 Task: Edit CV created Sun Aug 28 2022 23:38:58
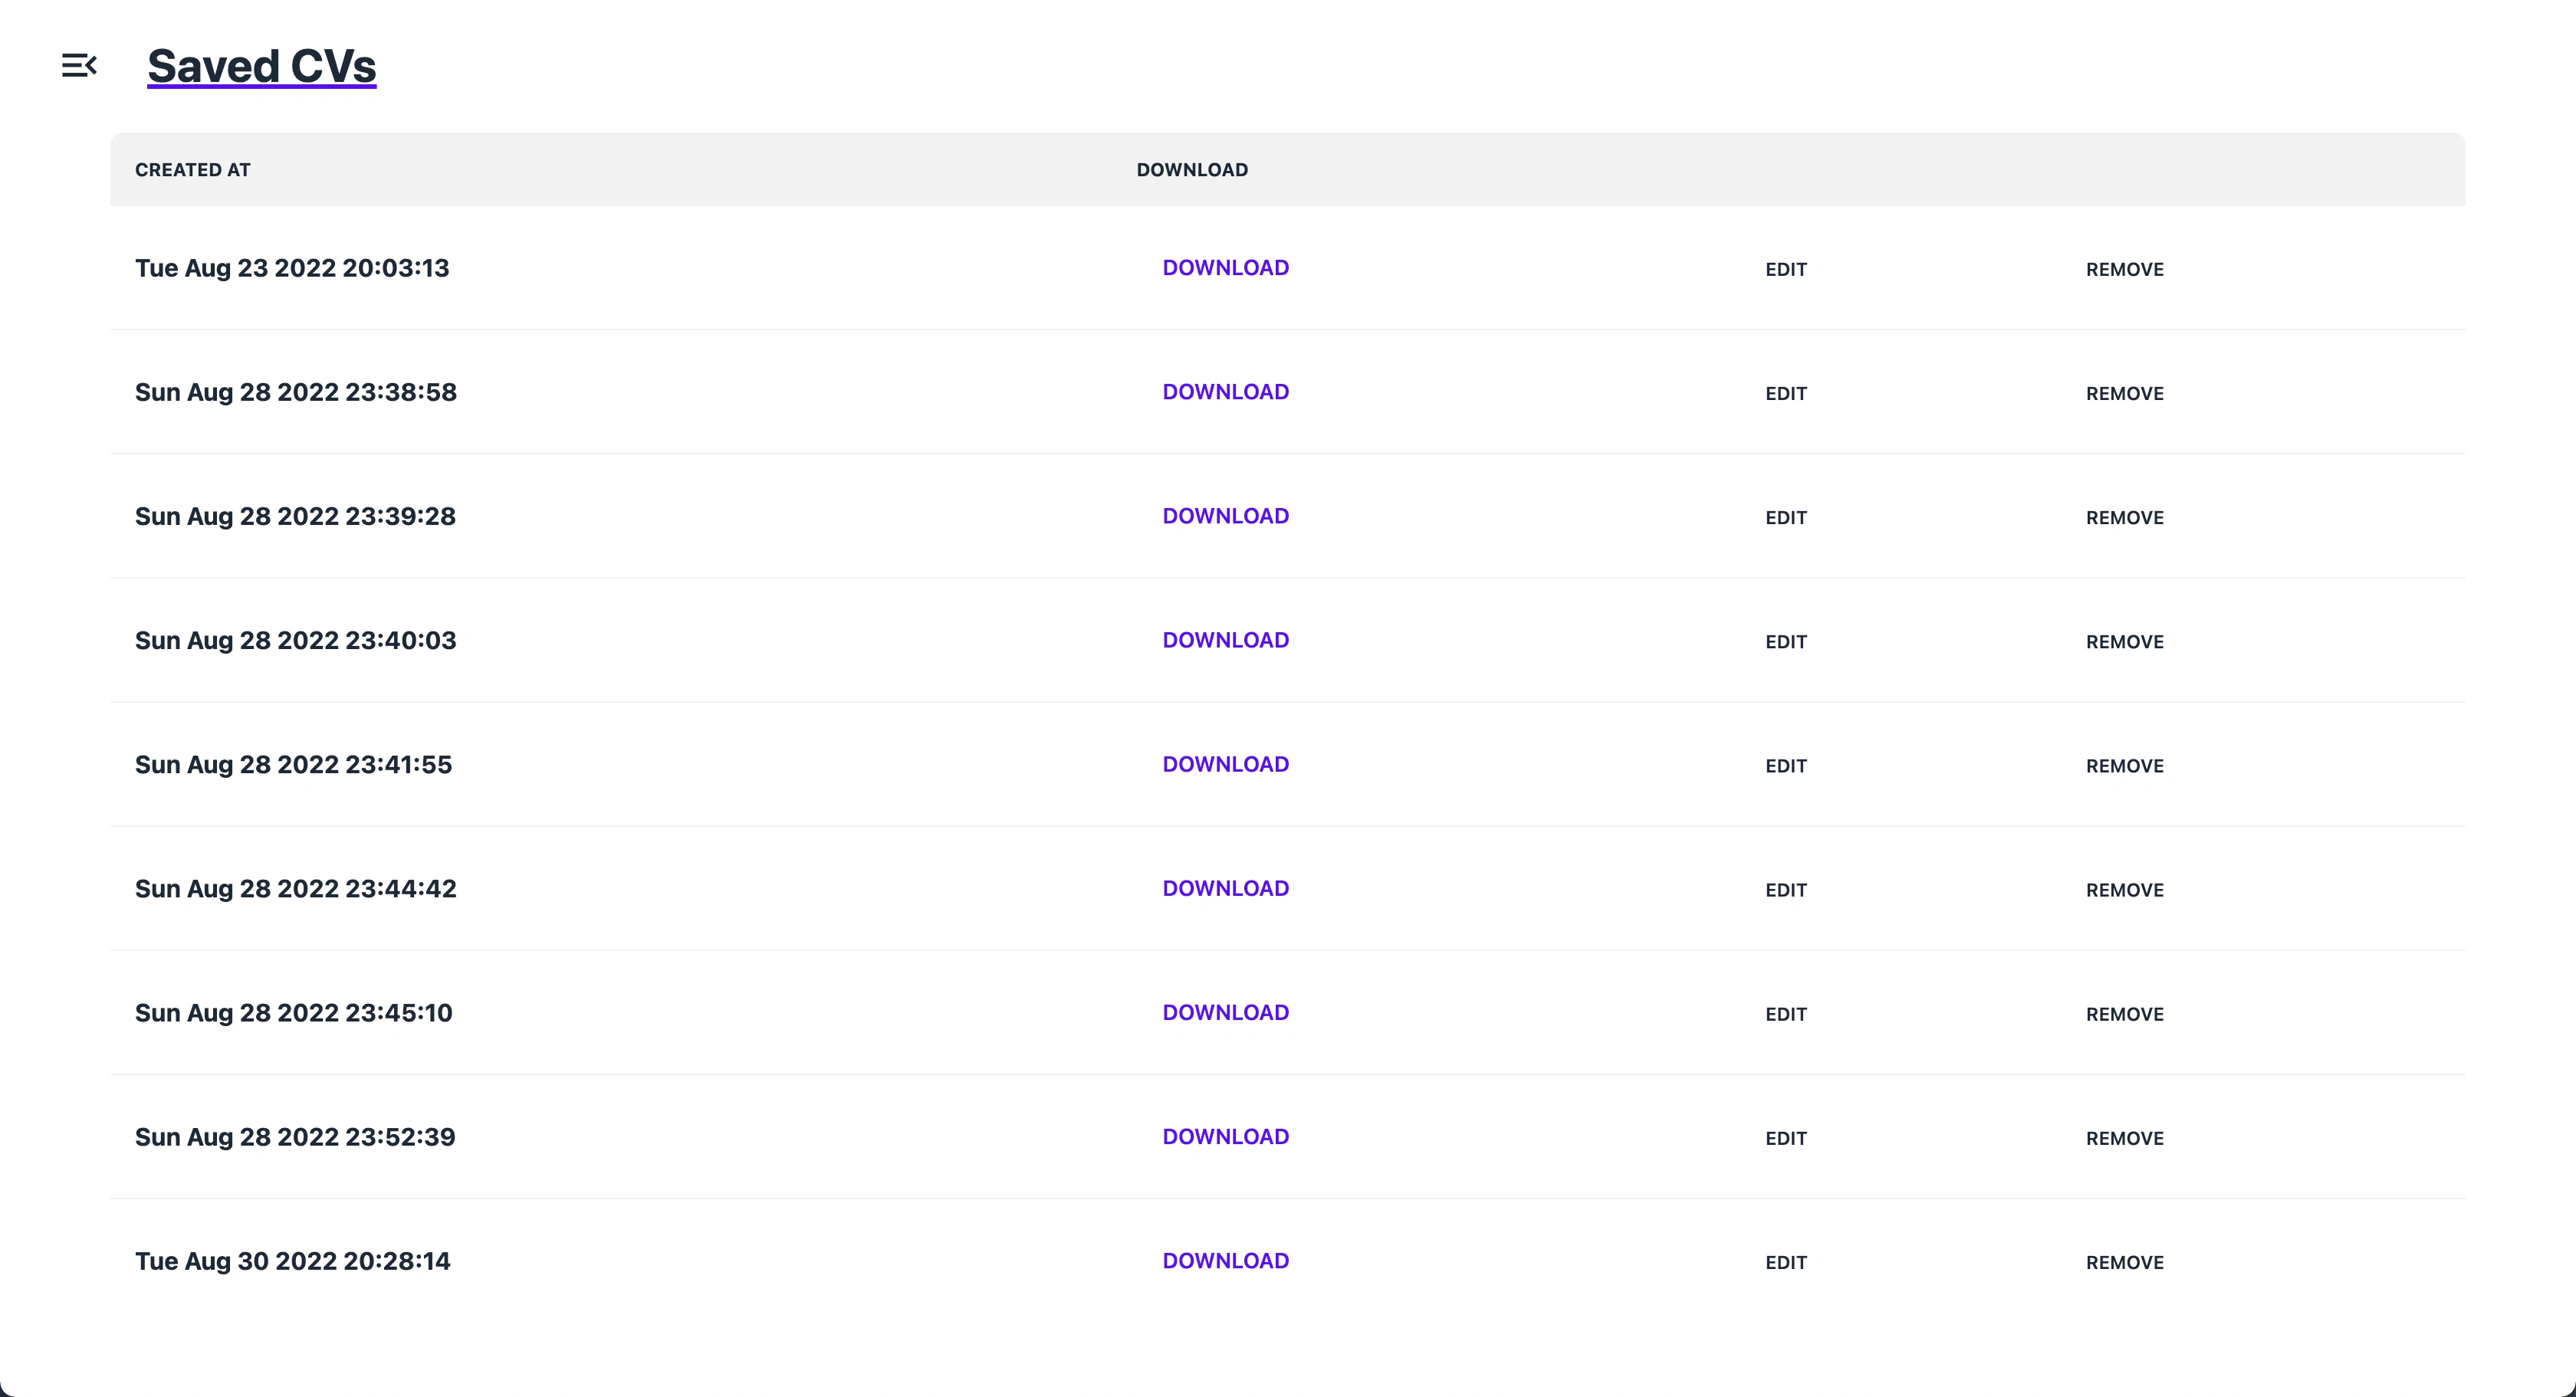[x=1785, y=392]
